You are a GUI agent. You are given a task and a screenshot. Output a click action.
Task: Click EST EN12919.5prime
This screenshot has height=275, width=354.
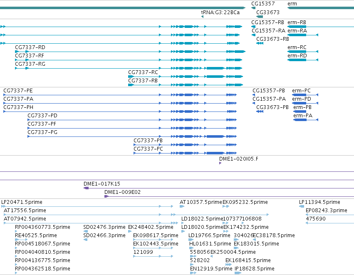pos(211,269)
